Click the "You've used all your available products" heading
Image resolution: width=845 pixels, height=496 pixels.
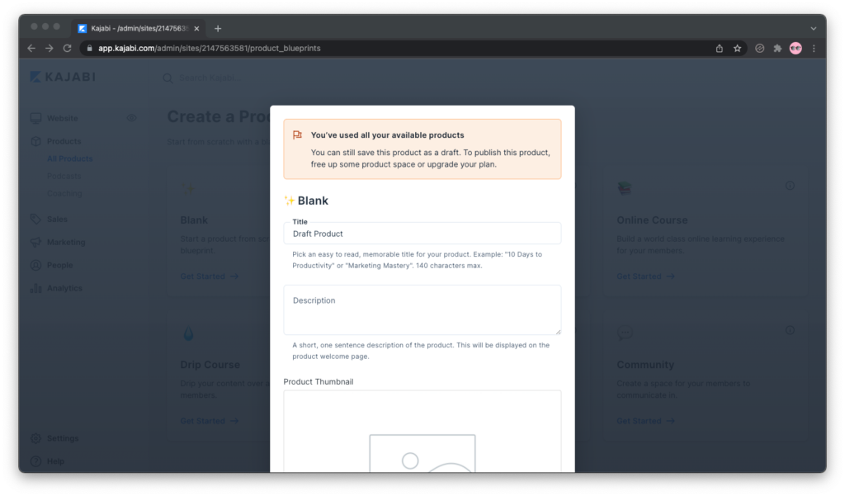[x=388, y=135]
